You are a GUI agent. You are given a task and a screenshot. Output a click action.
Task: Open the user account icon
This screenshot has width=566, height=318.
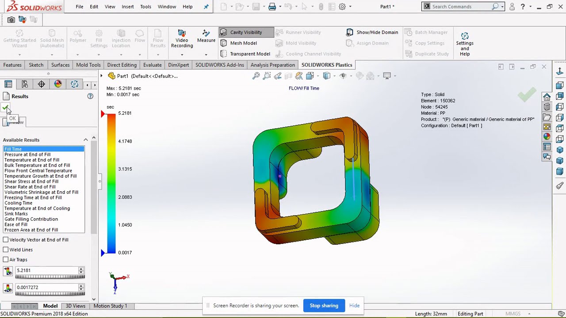pyautogui.click(x=512, y=7)
